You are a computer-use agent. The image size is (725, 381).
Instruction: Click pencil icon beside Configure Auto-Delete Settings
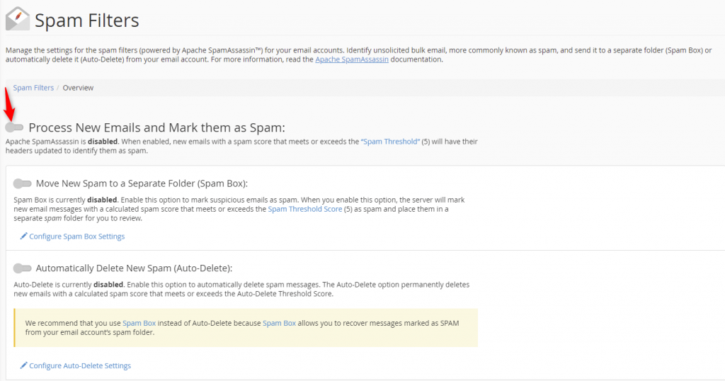[23, 365]
